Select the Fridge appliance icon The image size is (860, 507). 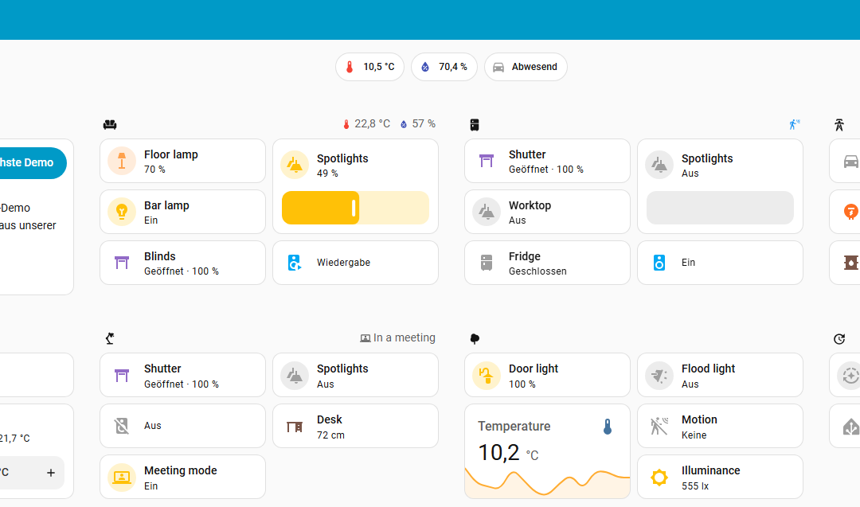click(486, 263)
